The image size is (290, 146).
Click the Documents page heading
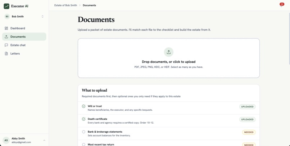(x=96, y=19)
